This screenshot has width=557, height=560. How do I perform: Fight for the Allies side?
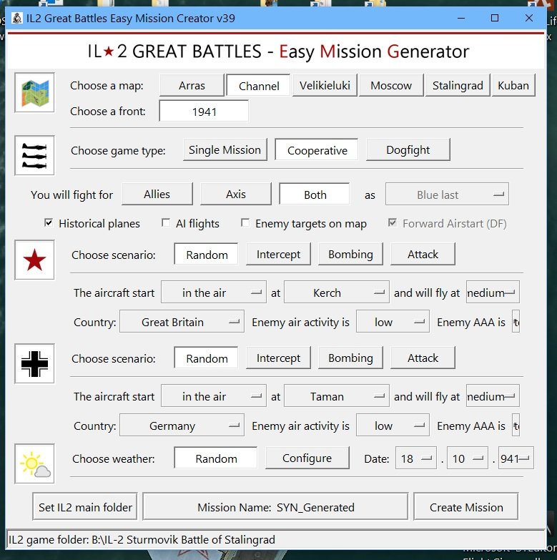tap(157, 194)
